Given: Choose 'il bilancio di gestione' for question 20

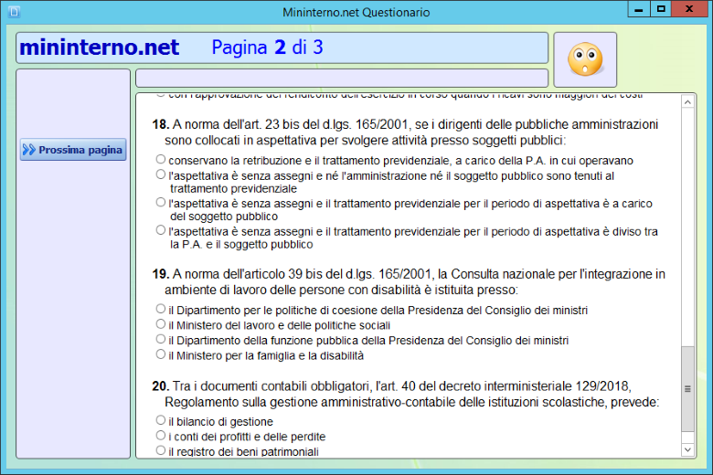Looking at the screenshot, I should 161,421.
